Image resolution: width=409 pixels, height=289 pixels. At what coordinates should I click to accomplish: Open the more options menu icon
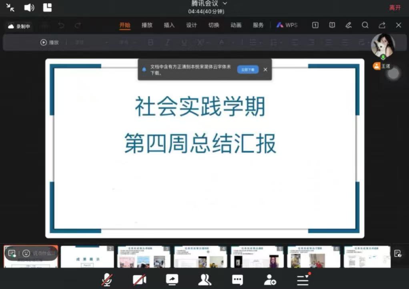coord(303,280)
